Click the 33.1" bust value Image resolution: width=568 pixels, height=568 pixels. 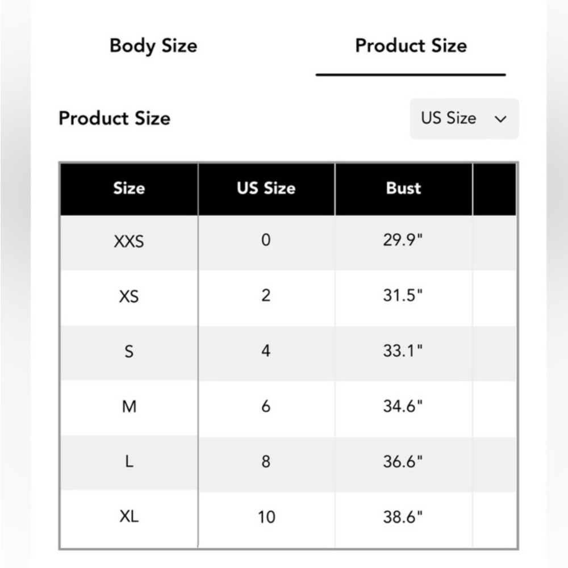click(403, 352)
